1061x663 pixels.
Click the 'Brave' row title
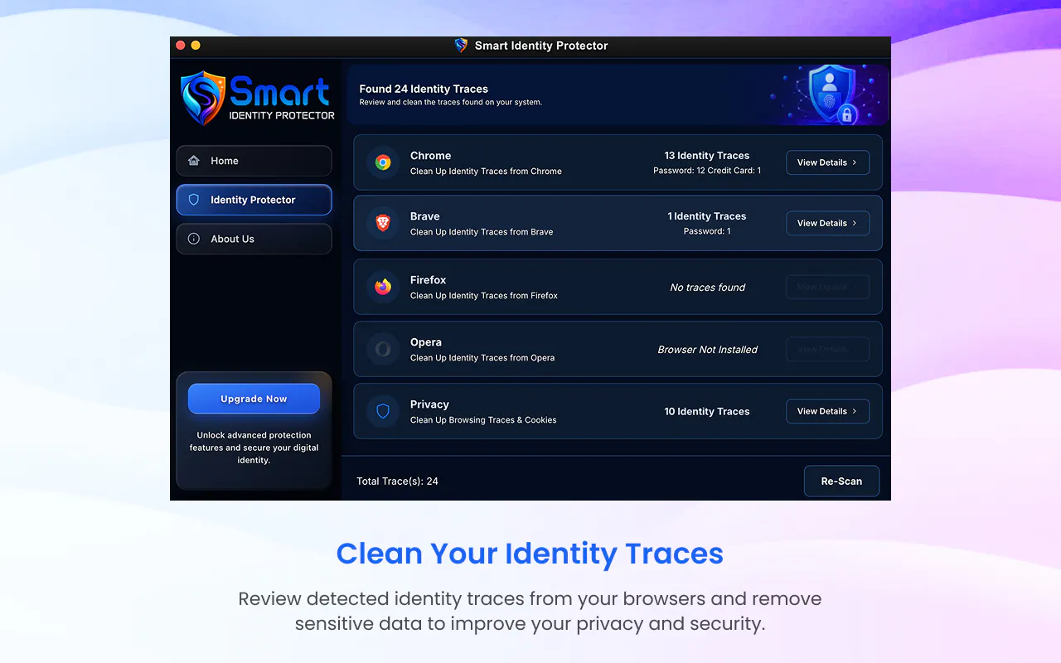(x=425, y=216)
